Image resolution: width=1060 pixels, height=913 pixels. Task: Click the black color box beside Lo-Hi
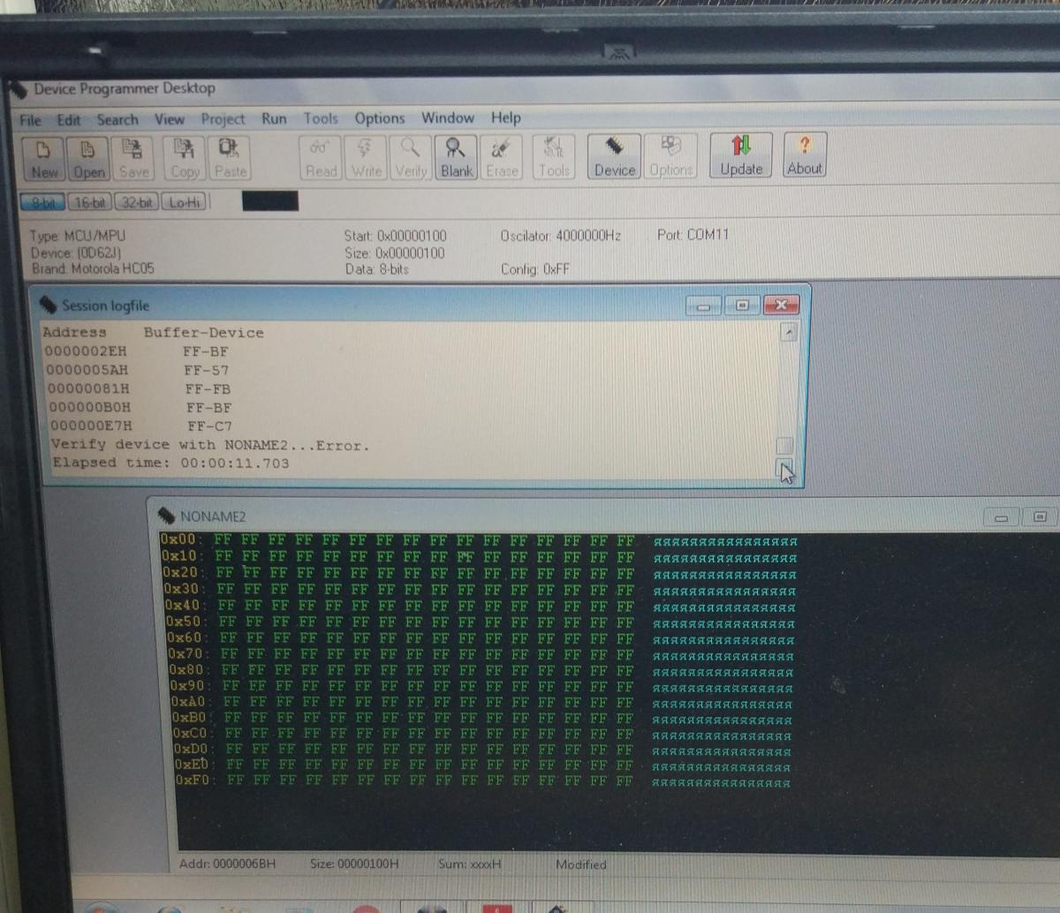click(270, 201)
